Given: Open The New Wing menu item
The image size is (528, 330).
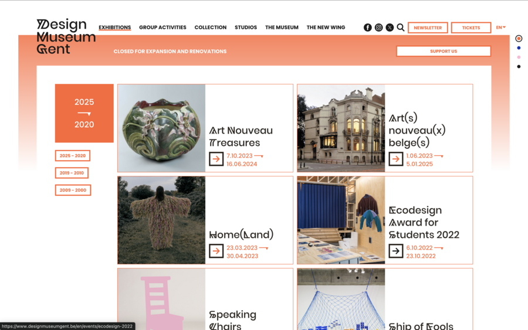Looking at the screenshot, I should click(x=326, y=28).
